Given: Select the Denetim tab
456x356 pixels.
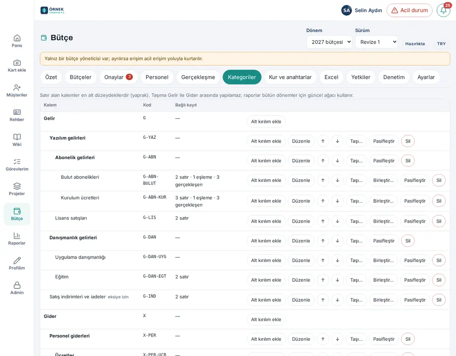Looking at the screenshot, I should point(394,77).
